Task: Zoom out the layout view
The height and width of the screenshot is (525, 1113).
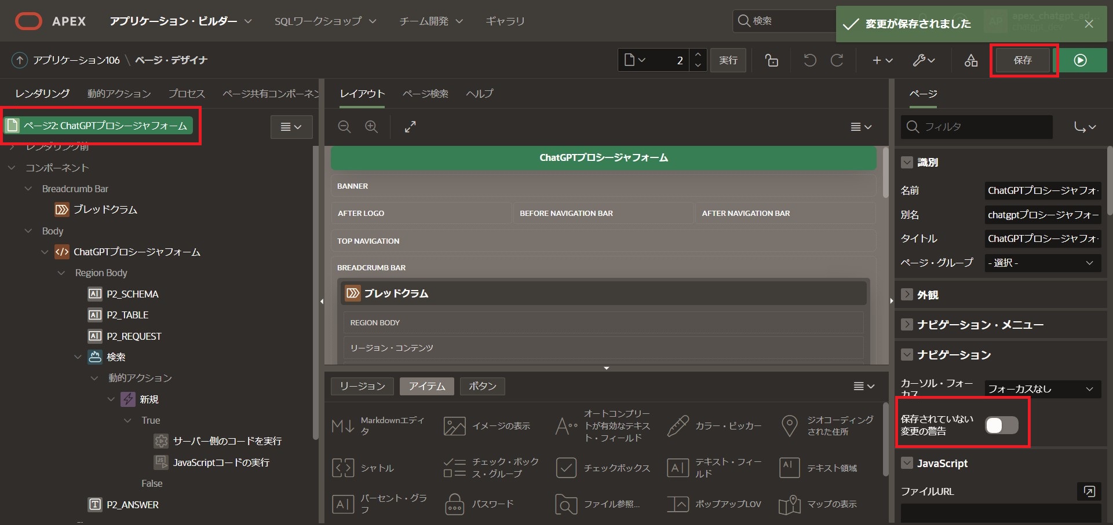Action: (x=344, y=127)
